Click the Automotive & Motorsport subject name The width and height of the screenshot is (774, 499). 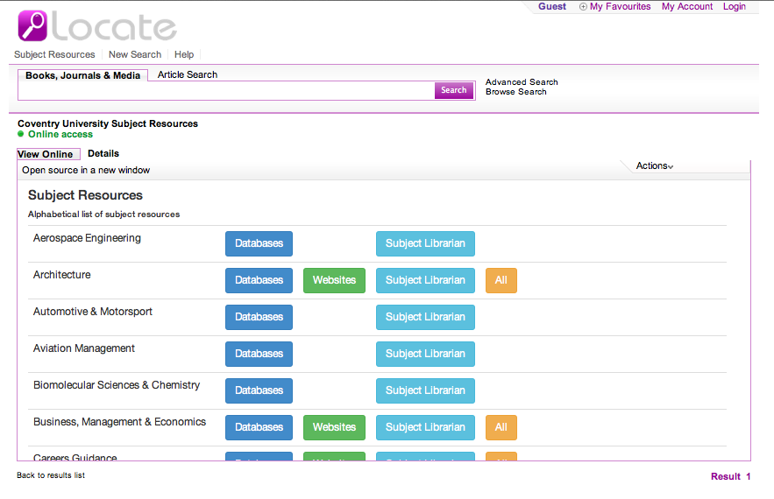coord(93,312)
